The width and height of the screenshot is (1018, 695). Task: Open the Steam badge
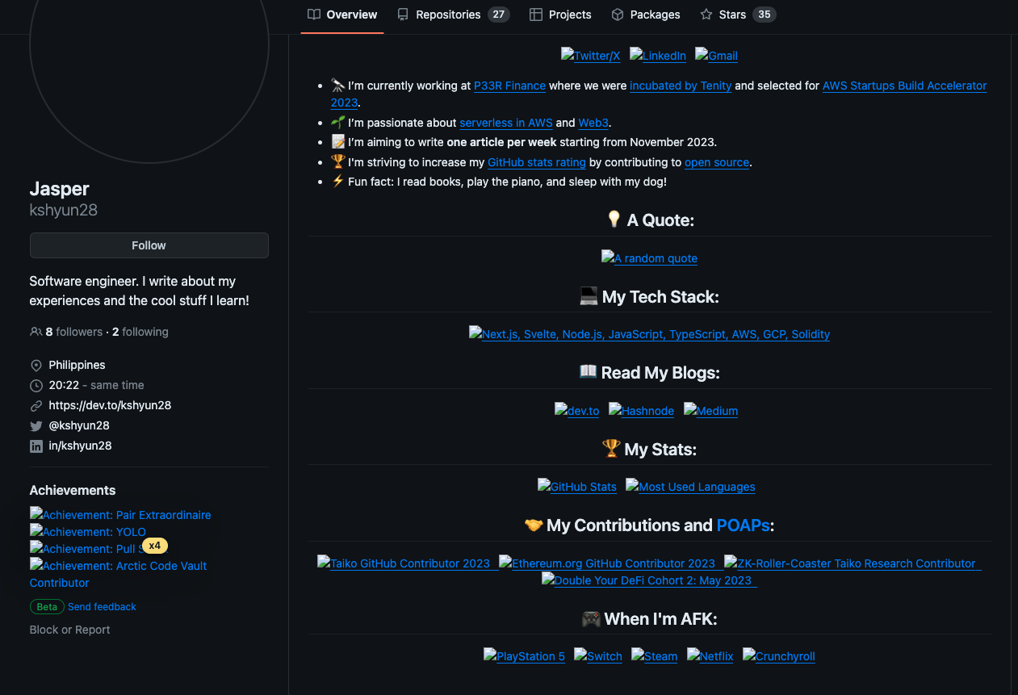654,656
